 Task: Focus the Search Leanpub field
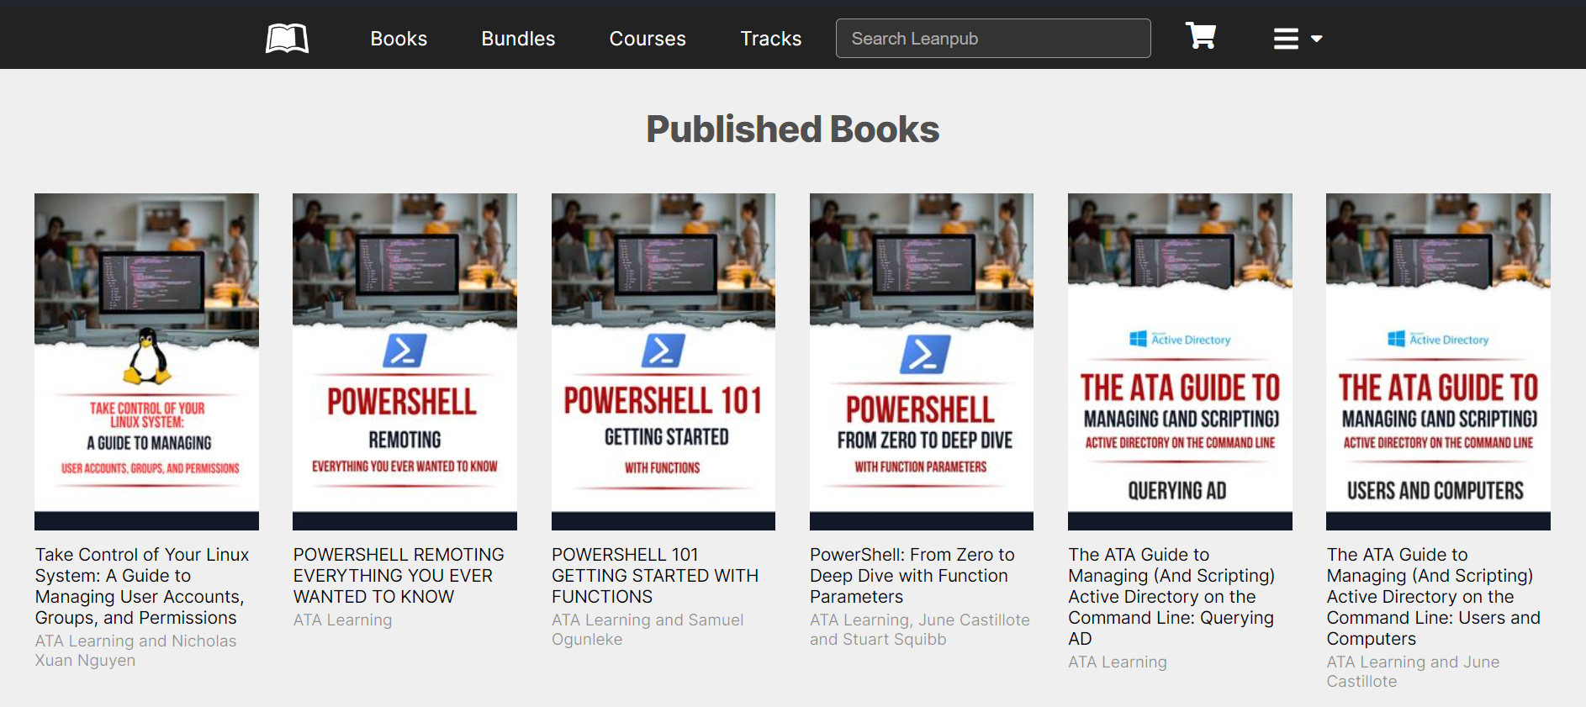point(993,39)
